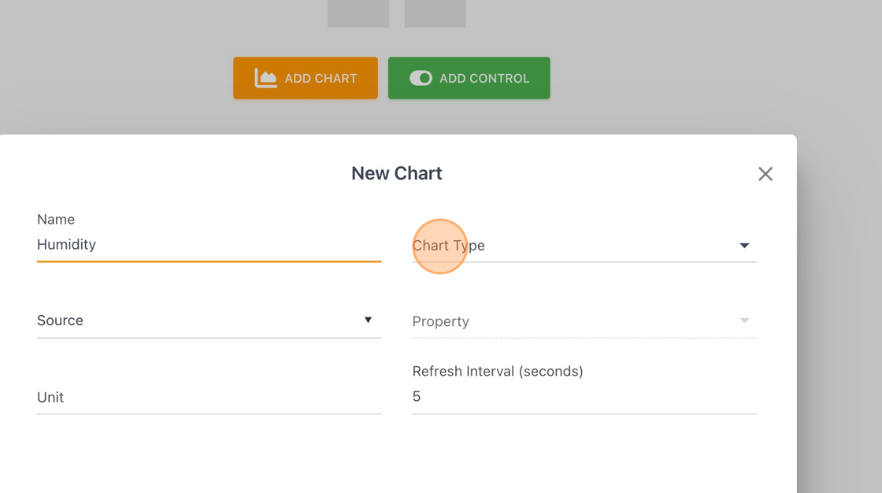Click into the Unit input field
The image size is (882, 493).
click(x=209, y=398)
